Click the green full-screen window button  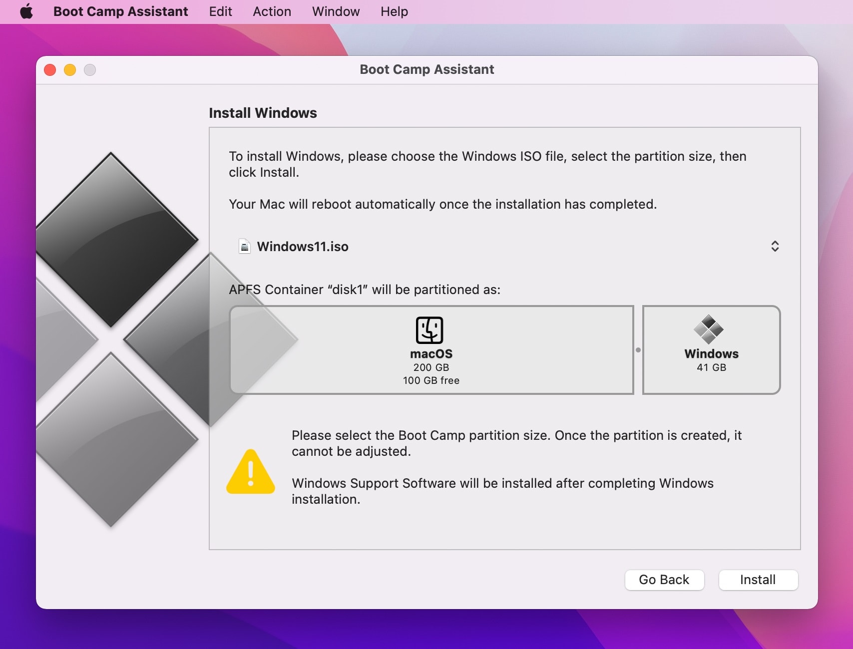(x=90, y=70)
